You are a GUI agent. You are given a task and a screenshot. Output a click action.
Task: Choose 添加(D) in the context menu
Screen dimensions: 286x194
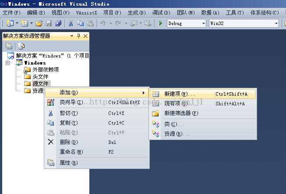(97, 93)
